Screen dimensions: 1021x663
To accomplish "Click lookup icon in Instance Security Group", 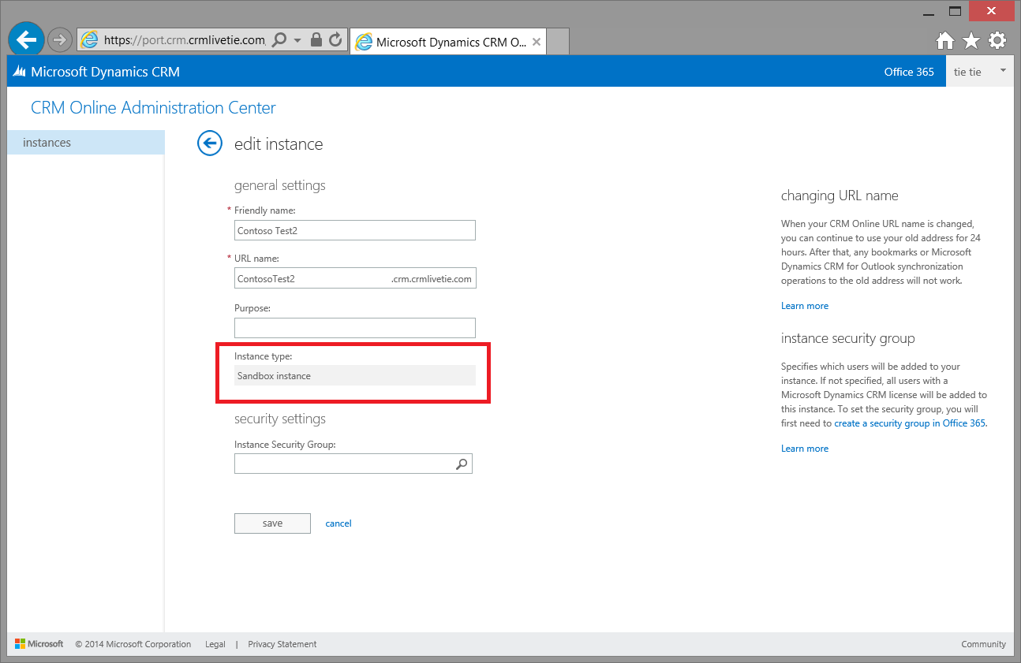I will (462, 464).
